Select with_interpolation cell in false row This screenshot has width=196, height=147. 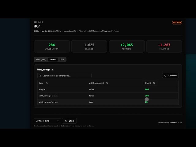point(48,96)
